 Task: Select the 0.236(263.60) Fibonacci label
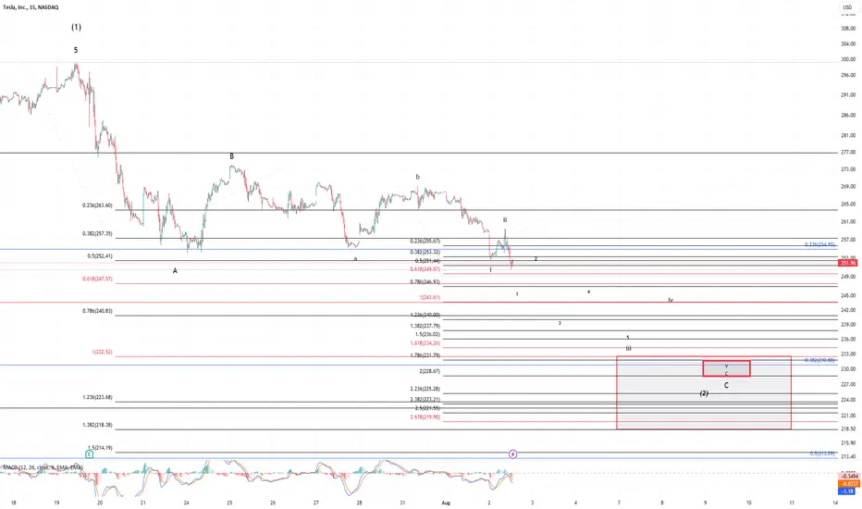pyautogui.click(x=97, y=205)
